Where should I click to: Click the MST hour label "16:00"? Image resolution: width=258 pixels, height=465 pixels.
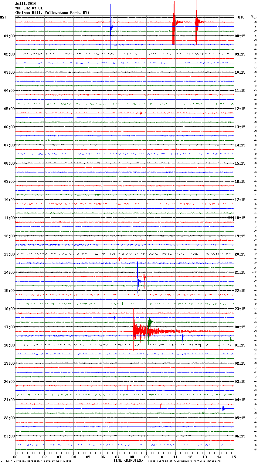coord(9,309)
